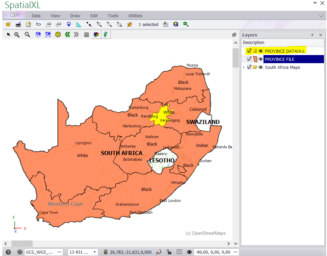Viewport: 327px width, 256px height.
Task: Click the green flag tool on the toolbar
Action: pyautogui.click(x=106, y=34)
